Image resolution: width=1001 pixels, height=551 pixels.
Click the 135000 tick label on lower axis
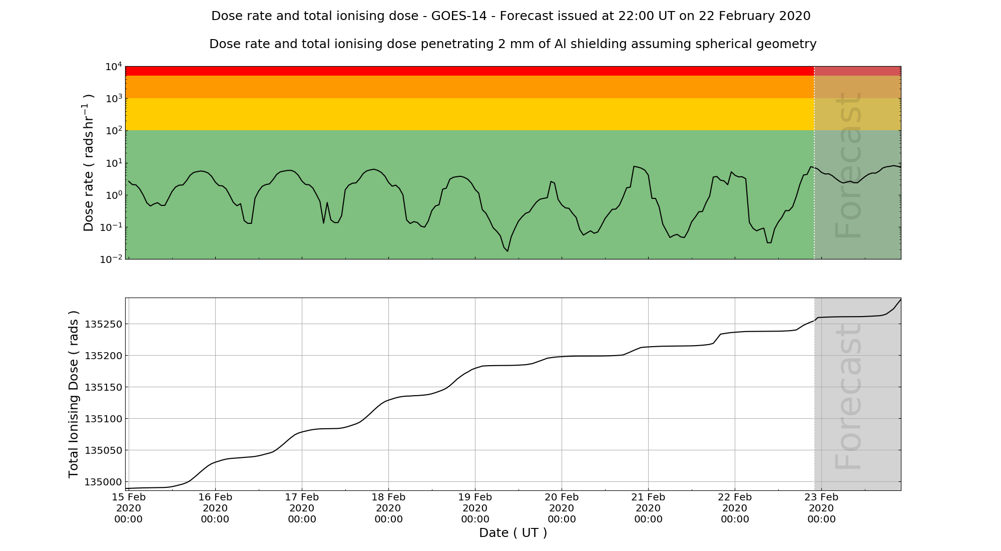tap(103, 482)
